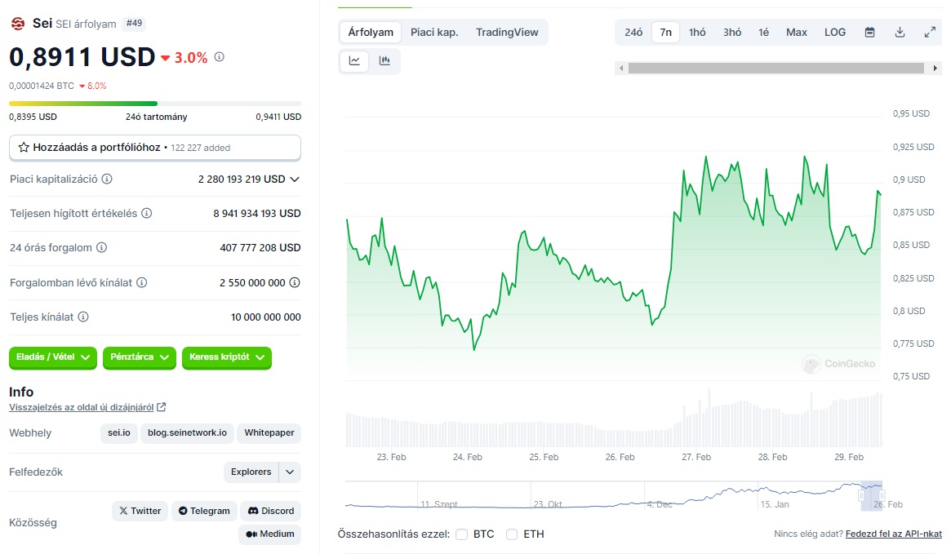
Task: Expand the Explorers chevron dropdown
Action: (x=290, y=472)
